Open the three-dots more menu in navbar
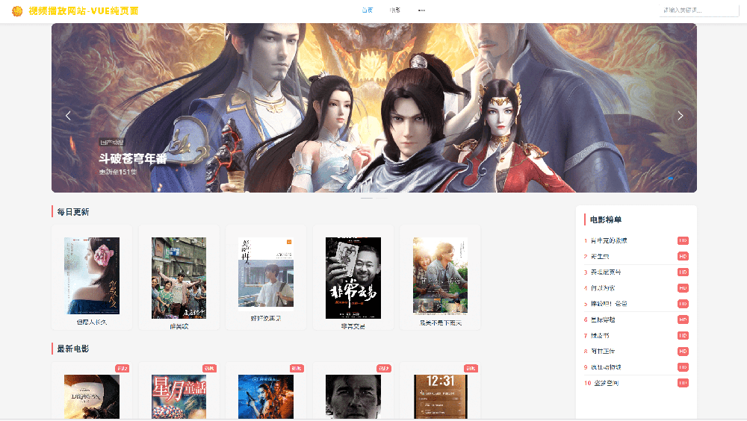The image size is (747, 421). [x=421, y=10]
